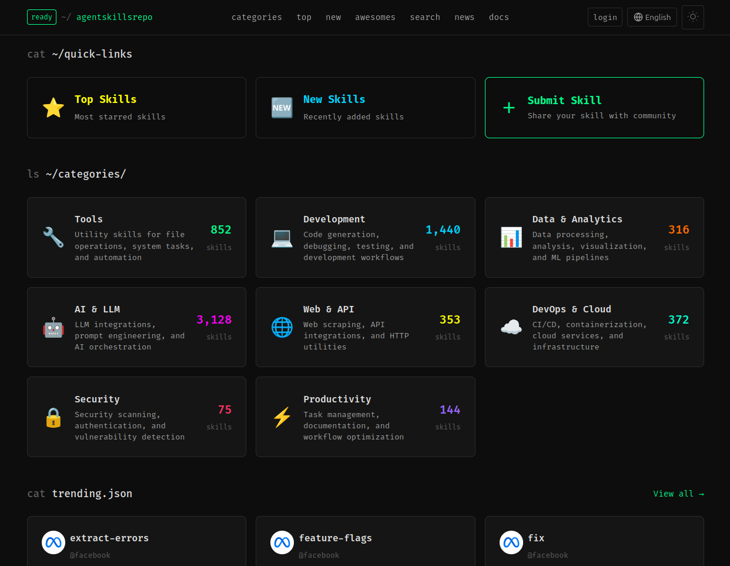
Task: Open the Top Skills title link
Action: (x=106, y=99)
